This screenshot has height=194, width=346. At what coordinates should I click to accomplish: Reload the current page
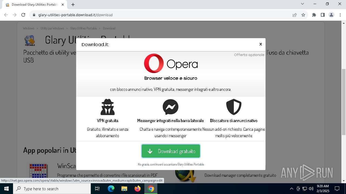click(x=23, y=15)
